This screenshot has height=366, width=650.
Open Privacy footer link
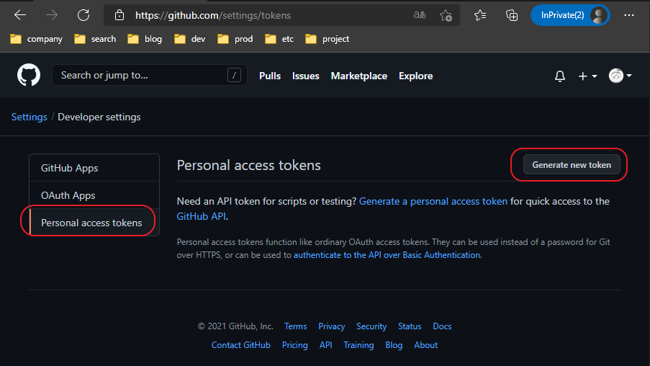pyautogui.click(x=332, y=326)
